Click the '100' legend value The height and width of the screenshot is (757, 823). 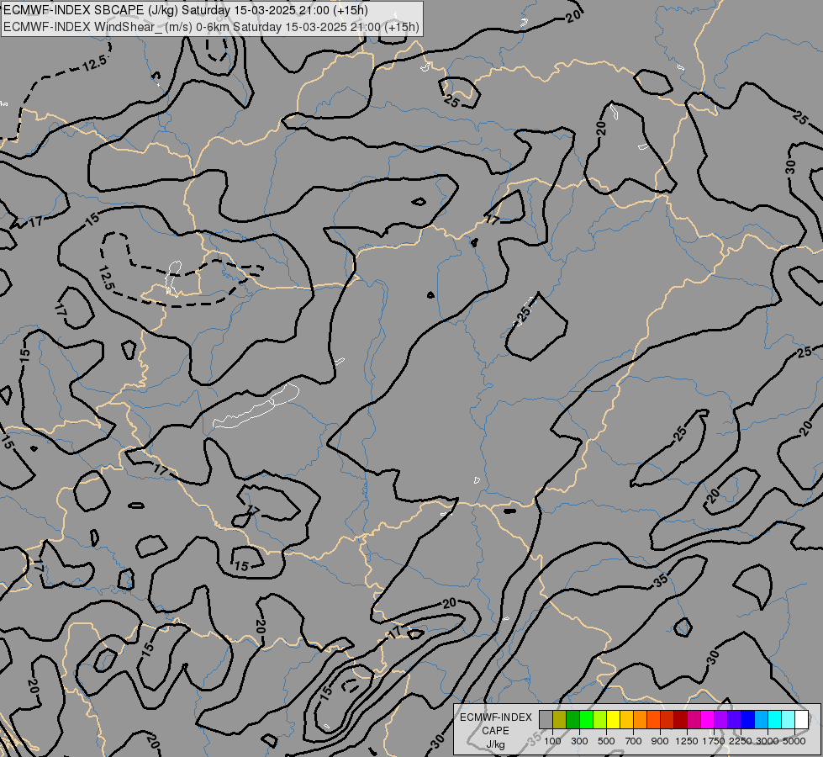click(552, 741)
